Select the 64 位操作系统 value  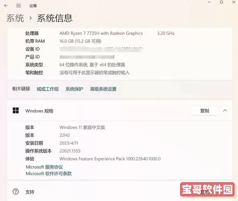click(x=92, y=65)
